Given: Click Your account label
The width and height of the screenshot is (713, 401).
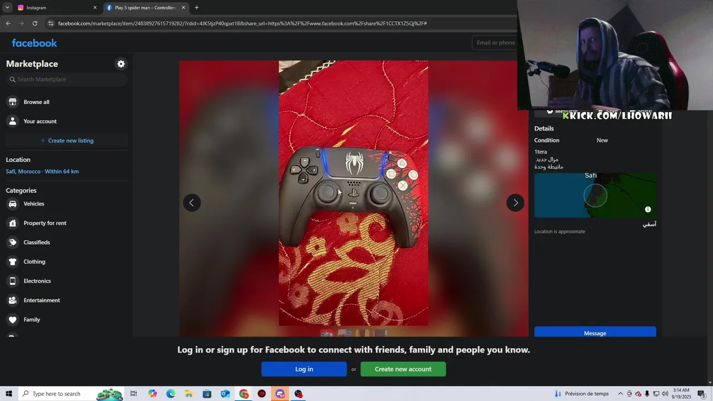Looking at the screenshot, I should [x=40, y=121].
